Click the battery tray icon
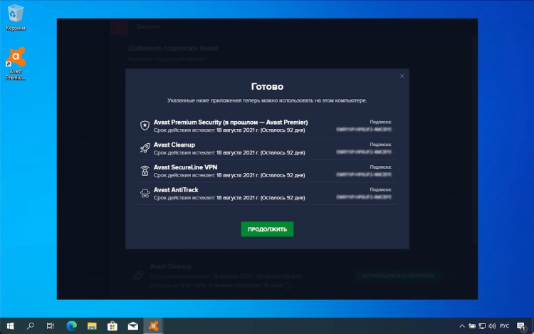Image resolution: width=534 pixels, height=334 pixels. [472, 326]
